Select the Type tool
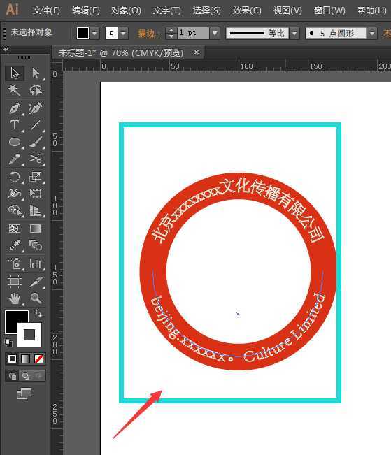This screenshot has height=455, width=391. click(15, 125)
